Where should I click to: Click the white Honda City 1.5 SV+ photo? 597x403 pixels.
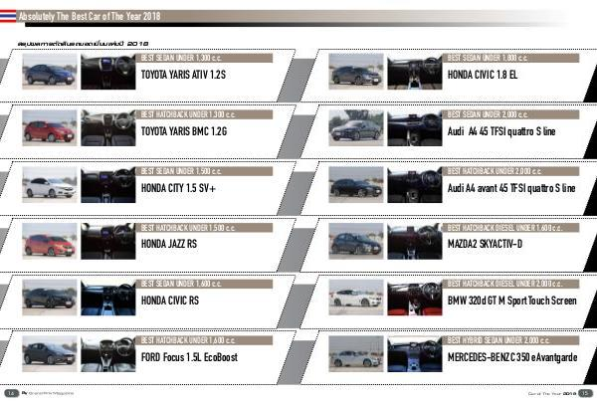(50, 187)
